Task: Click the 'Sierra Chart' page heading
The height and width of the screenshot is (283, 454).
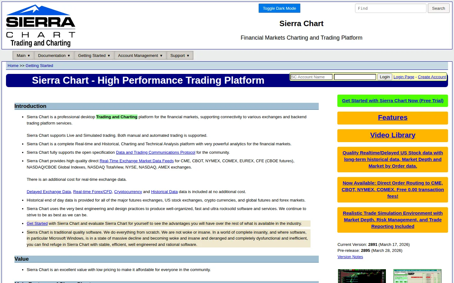Action: [301, 24]
